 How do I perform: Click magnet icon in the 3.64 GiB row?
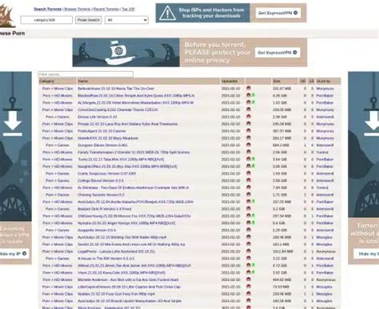pyautogui.click(x=249, y=159)
